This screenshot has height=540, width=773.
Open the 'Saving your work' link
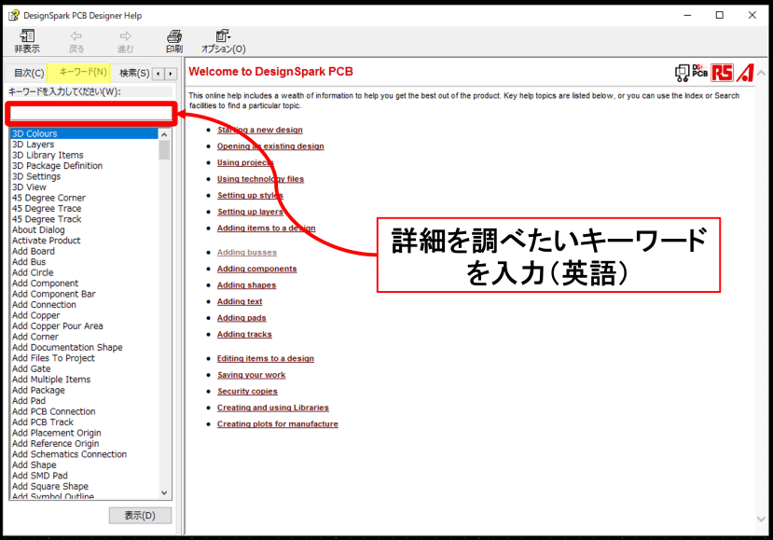click(x=252, y=375)
